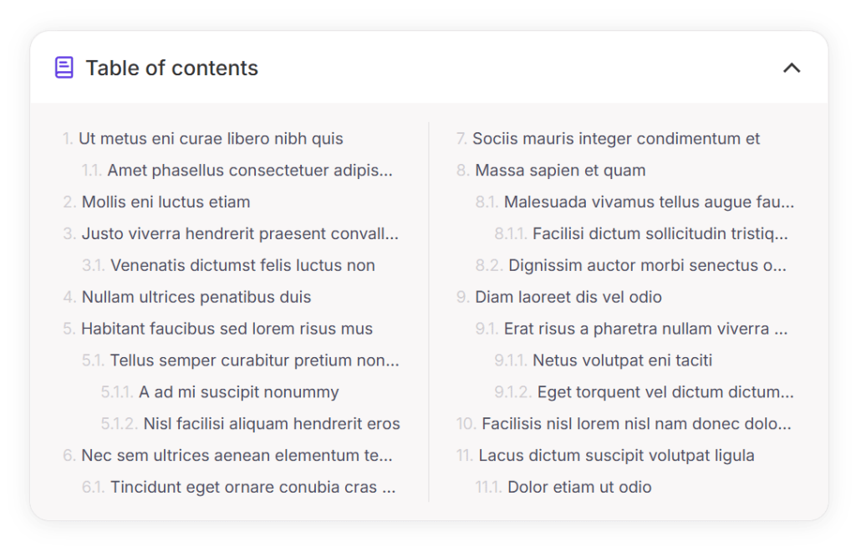Jump to "Sociis mauris integer condimentum et"
This screenshot has width=856, height=552.
click(616, 139)
